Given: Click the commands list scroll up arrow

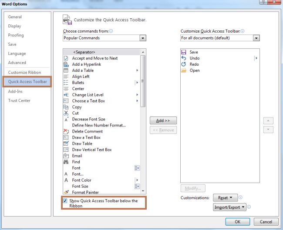Looking at the screenshot, I should pos(143,52).
